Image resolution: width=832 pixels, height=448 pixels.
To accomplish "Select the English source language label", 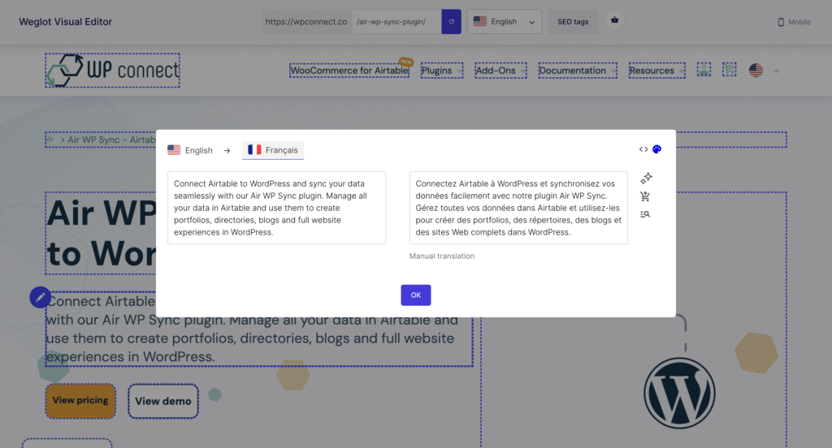I will [x=190, y=150].
